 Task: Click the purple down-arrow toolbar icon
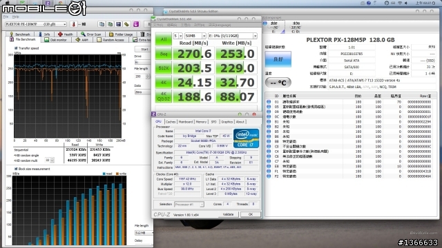pyautogui.click(x=136, y=24)
